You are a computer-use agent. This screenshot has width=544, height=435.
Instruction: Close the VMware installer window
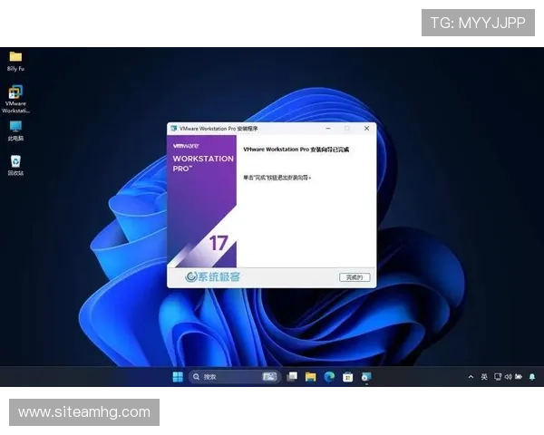[366, 129]
